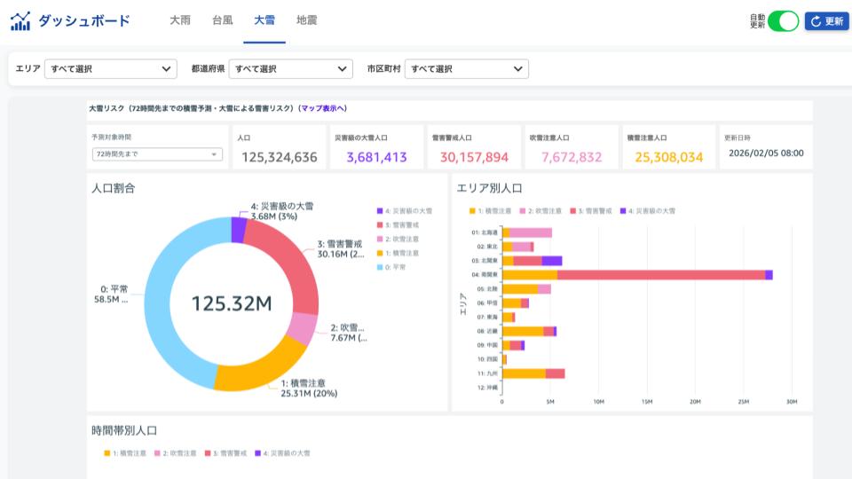Click pink 吹雪注意 swatch in エリア別人口 legend
Screen dimensions: 852x479
(522, 211)
